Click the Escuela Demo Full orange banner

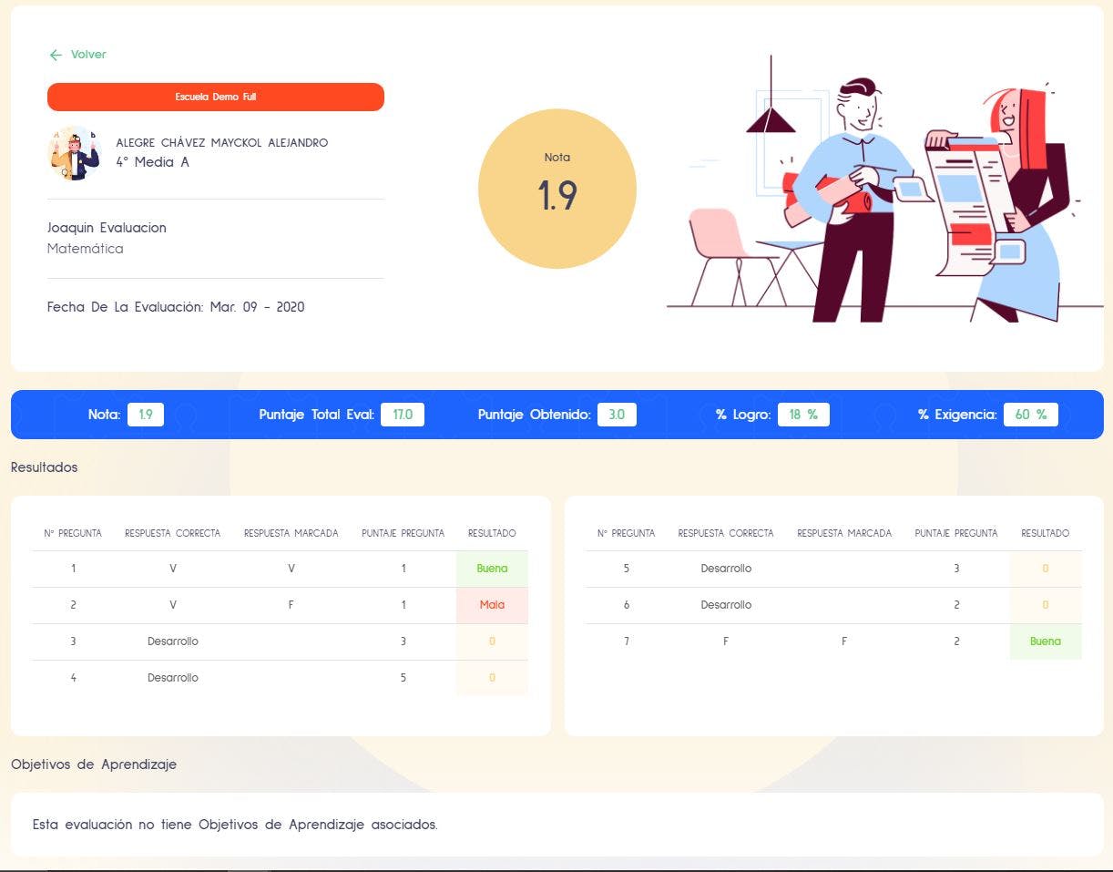pyautogui.click(x=216, y=97)
